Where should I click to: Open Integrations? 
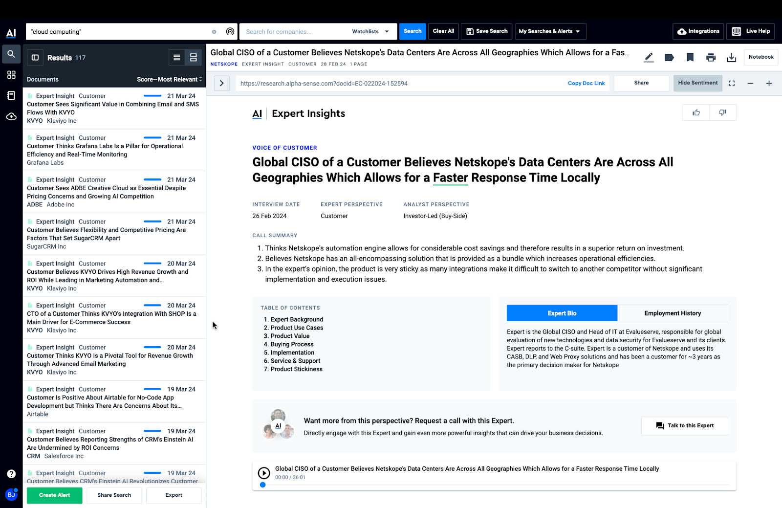pyautogui.click(x=698, y=31)
